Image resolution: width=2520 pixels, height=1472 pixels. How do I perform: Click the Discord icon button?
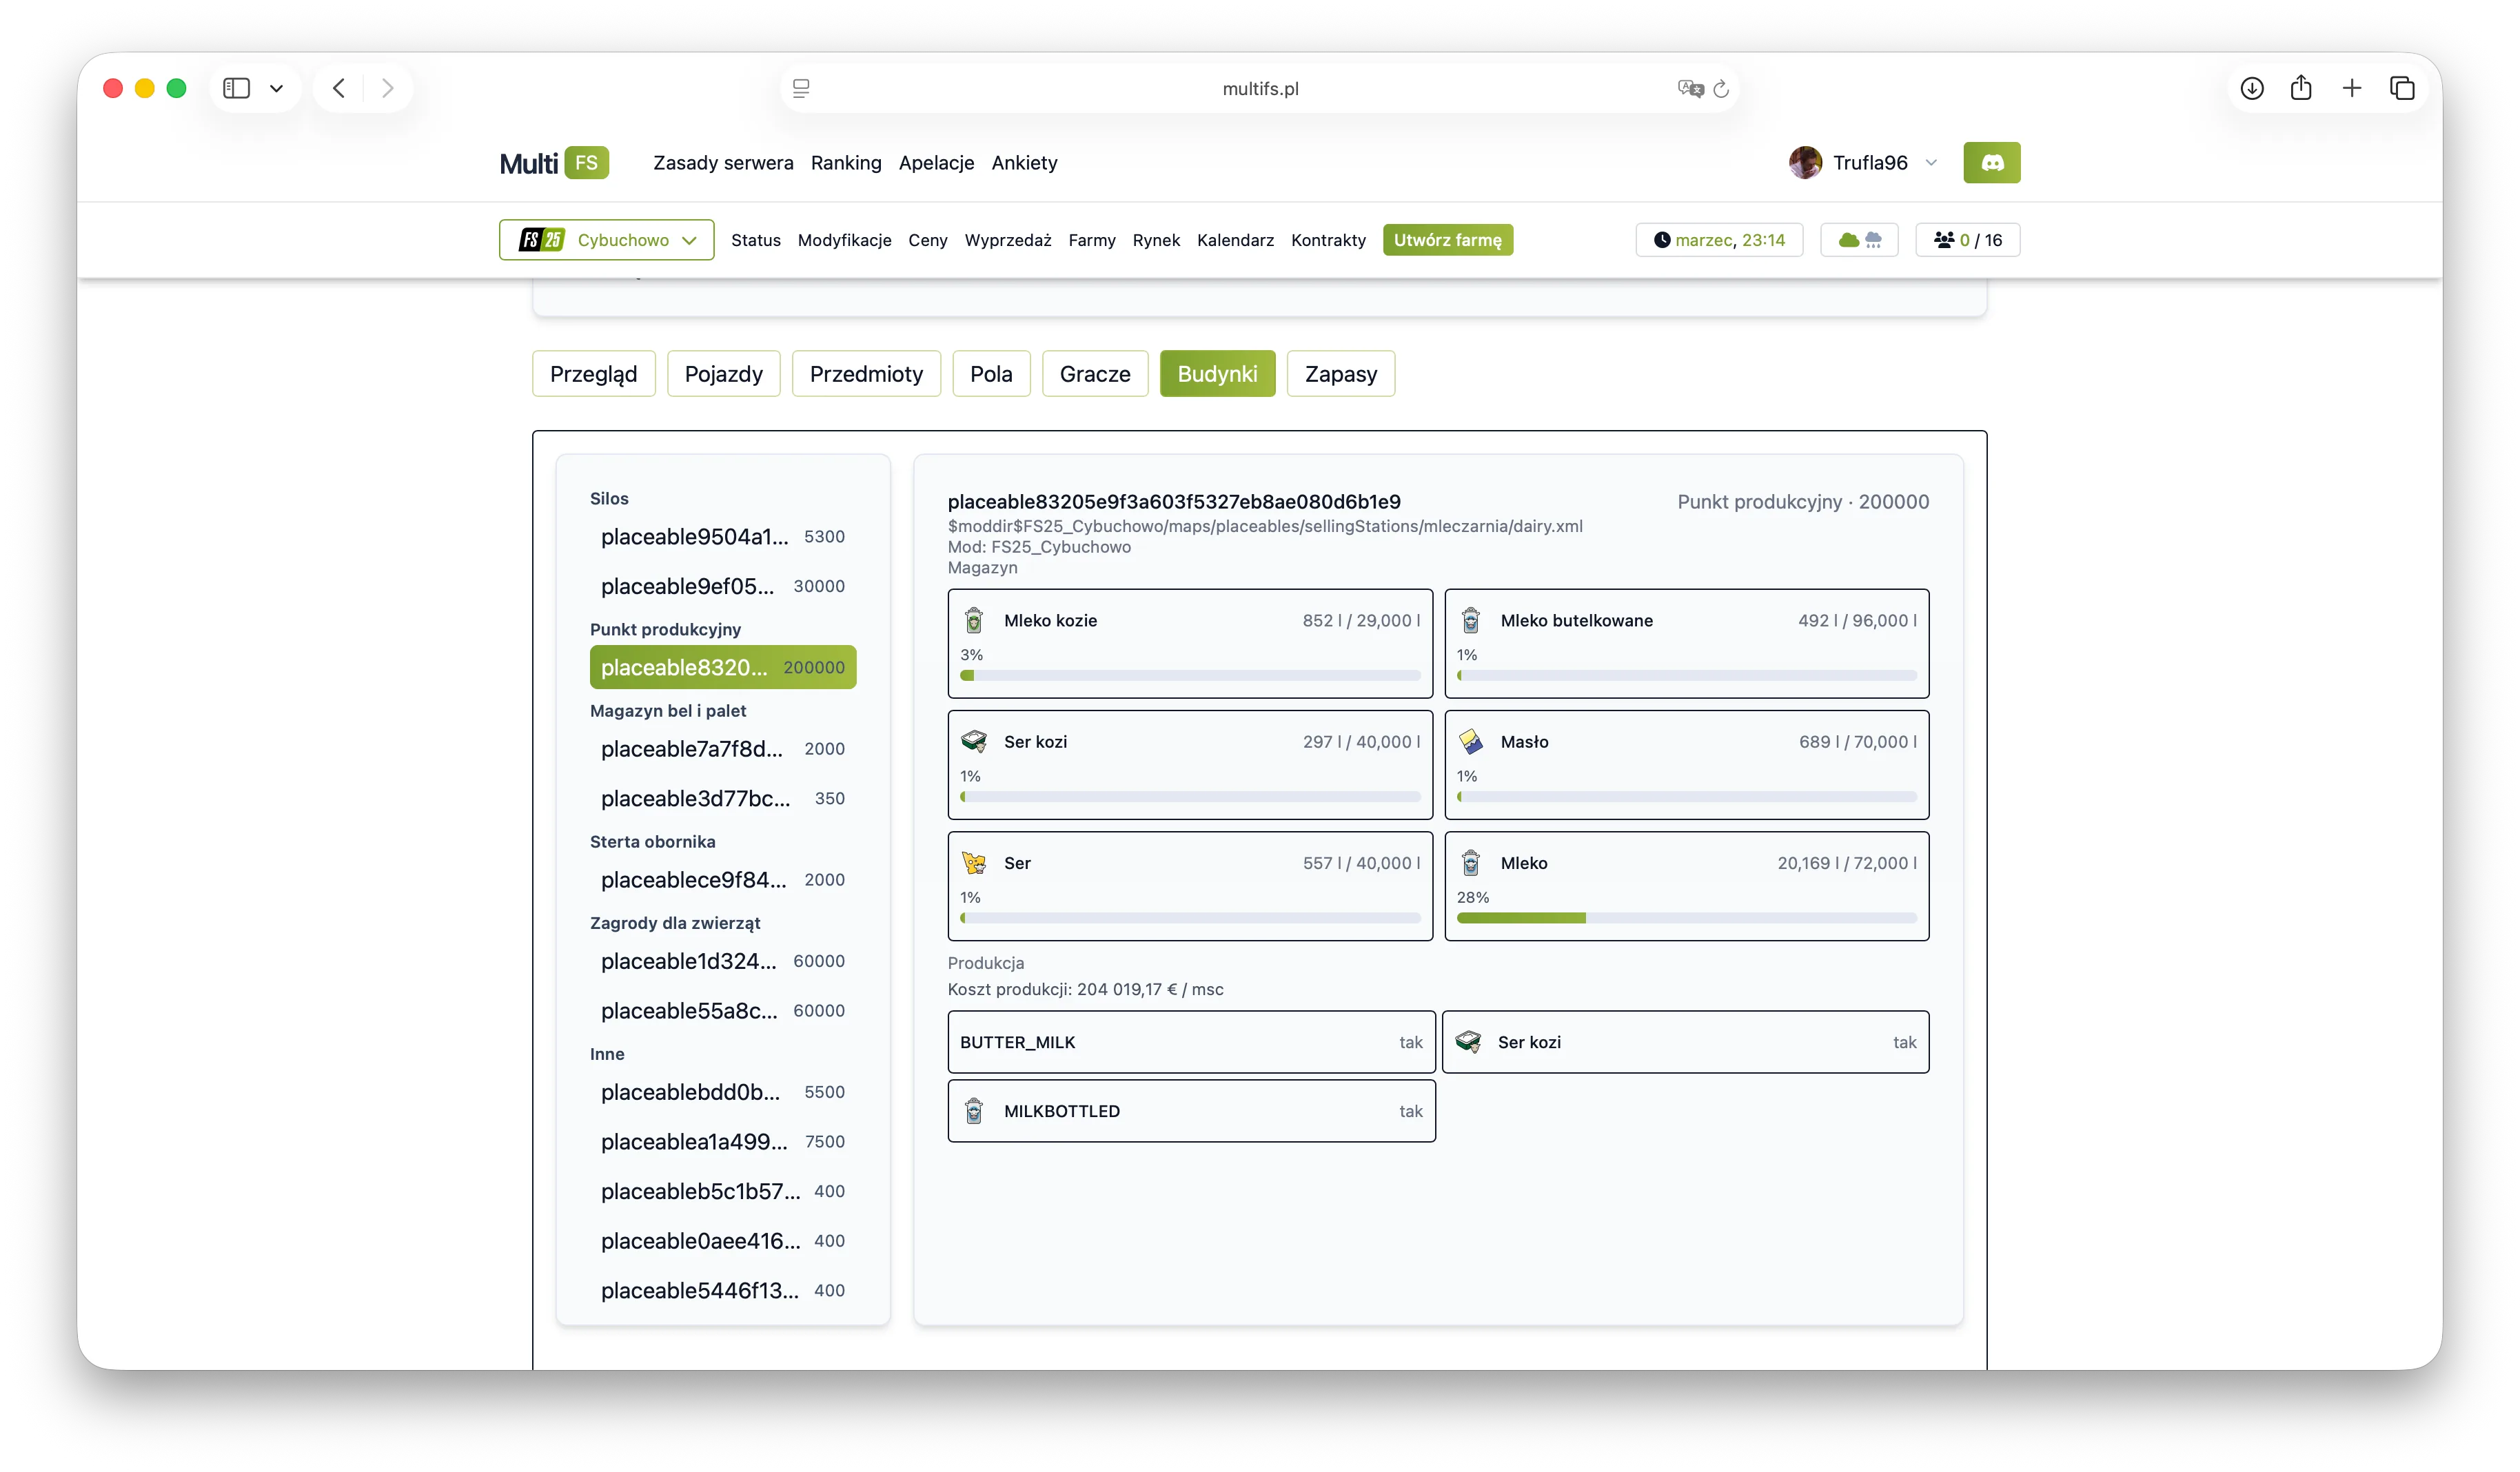[1991, 163]
